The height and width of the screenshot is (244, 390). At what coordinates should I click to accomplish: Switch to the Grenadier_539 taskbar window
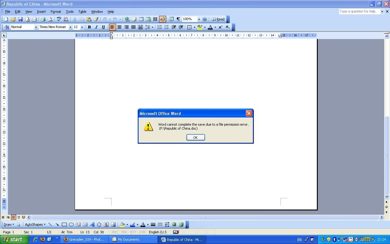85,239
